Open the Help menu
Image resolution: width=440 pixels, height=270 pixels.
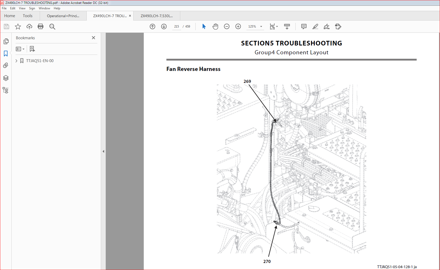[x=57, y=8]
